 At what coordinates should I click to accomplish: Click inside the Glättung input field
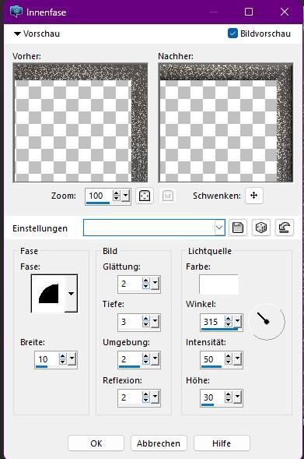(x=130, y=284)
